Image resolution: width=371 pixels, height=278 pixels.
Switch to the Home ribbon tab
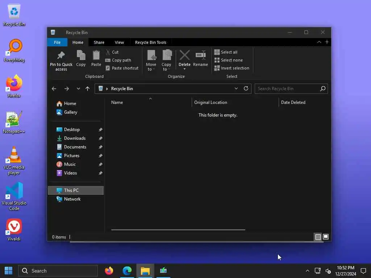(78, 42)
